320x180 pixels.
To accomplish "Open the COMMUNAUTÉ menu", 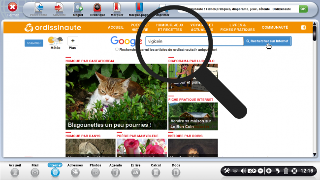I will pos(275,28).
